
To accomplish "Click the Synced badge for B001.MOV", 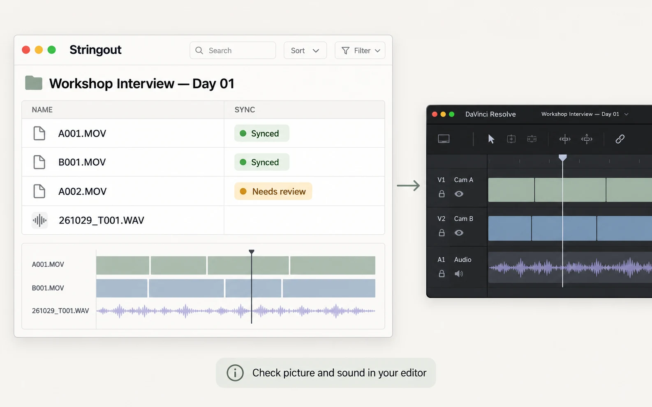I will [262, 162].
